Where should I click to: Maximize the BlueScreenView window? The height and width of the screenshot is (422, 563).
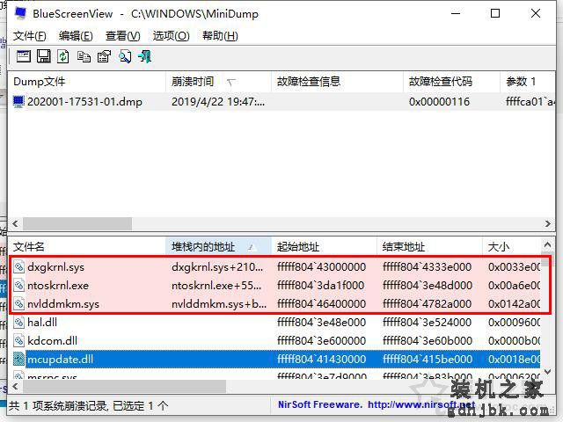(x=495, y=14)
